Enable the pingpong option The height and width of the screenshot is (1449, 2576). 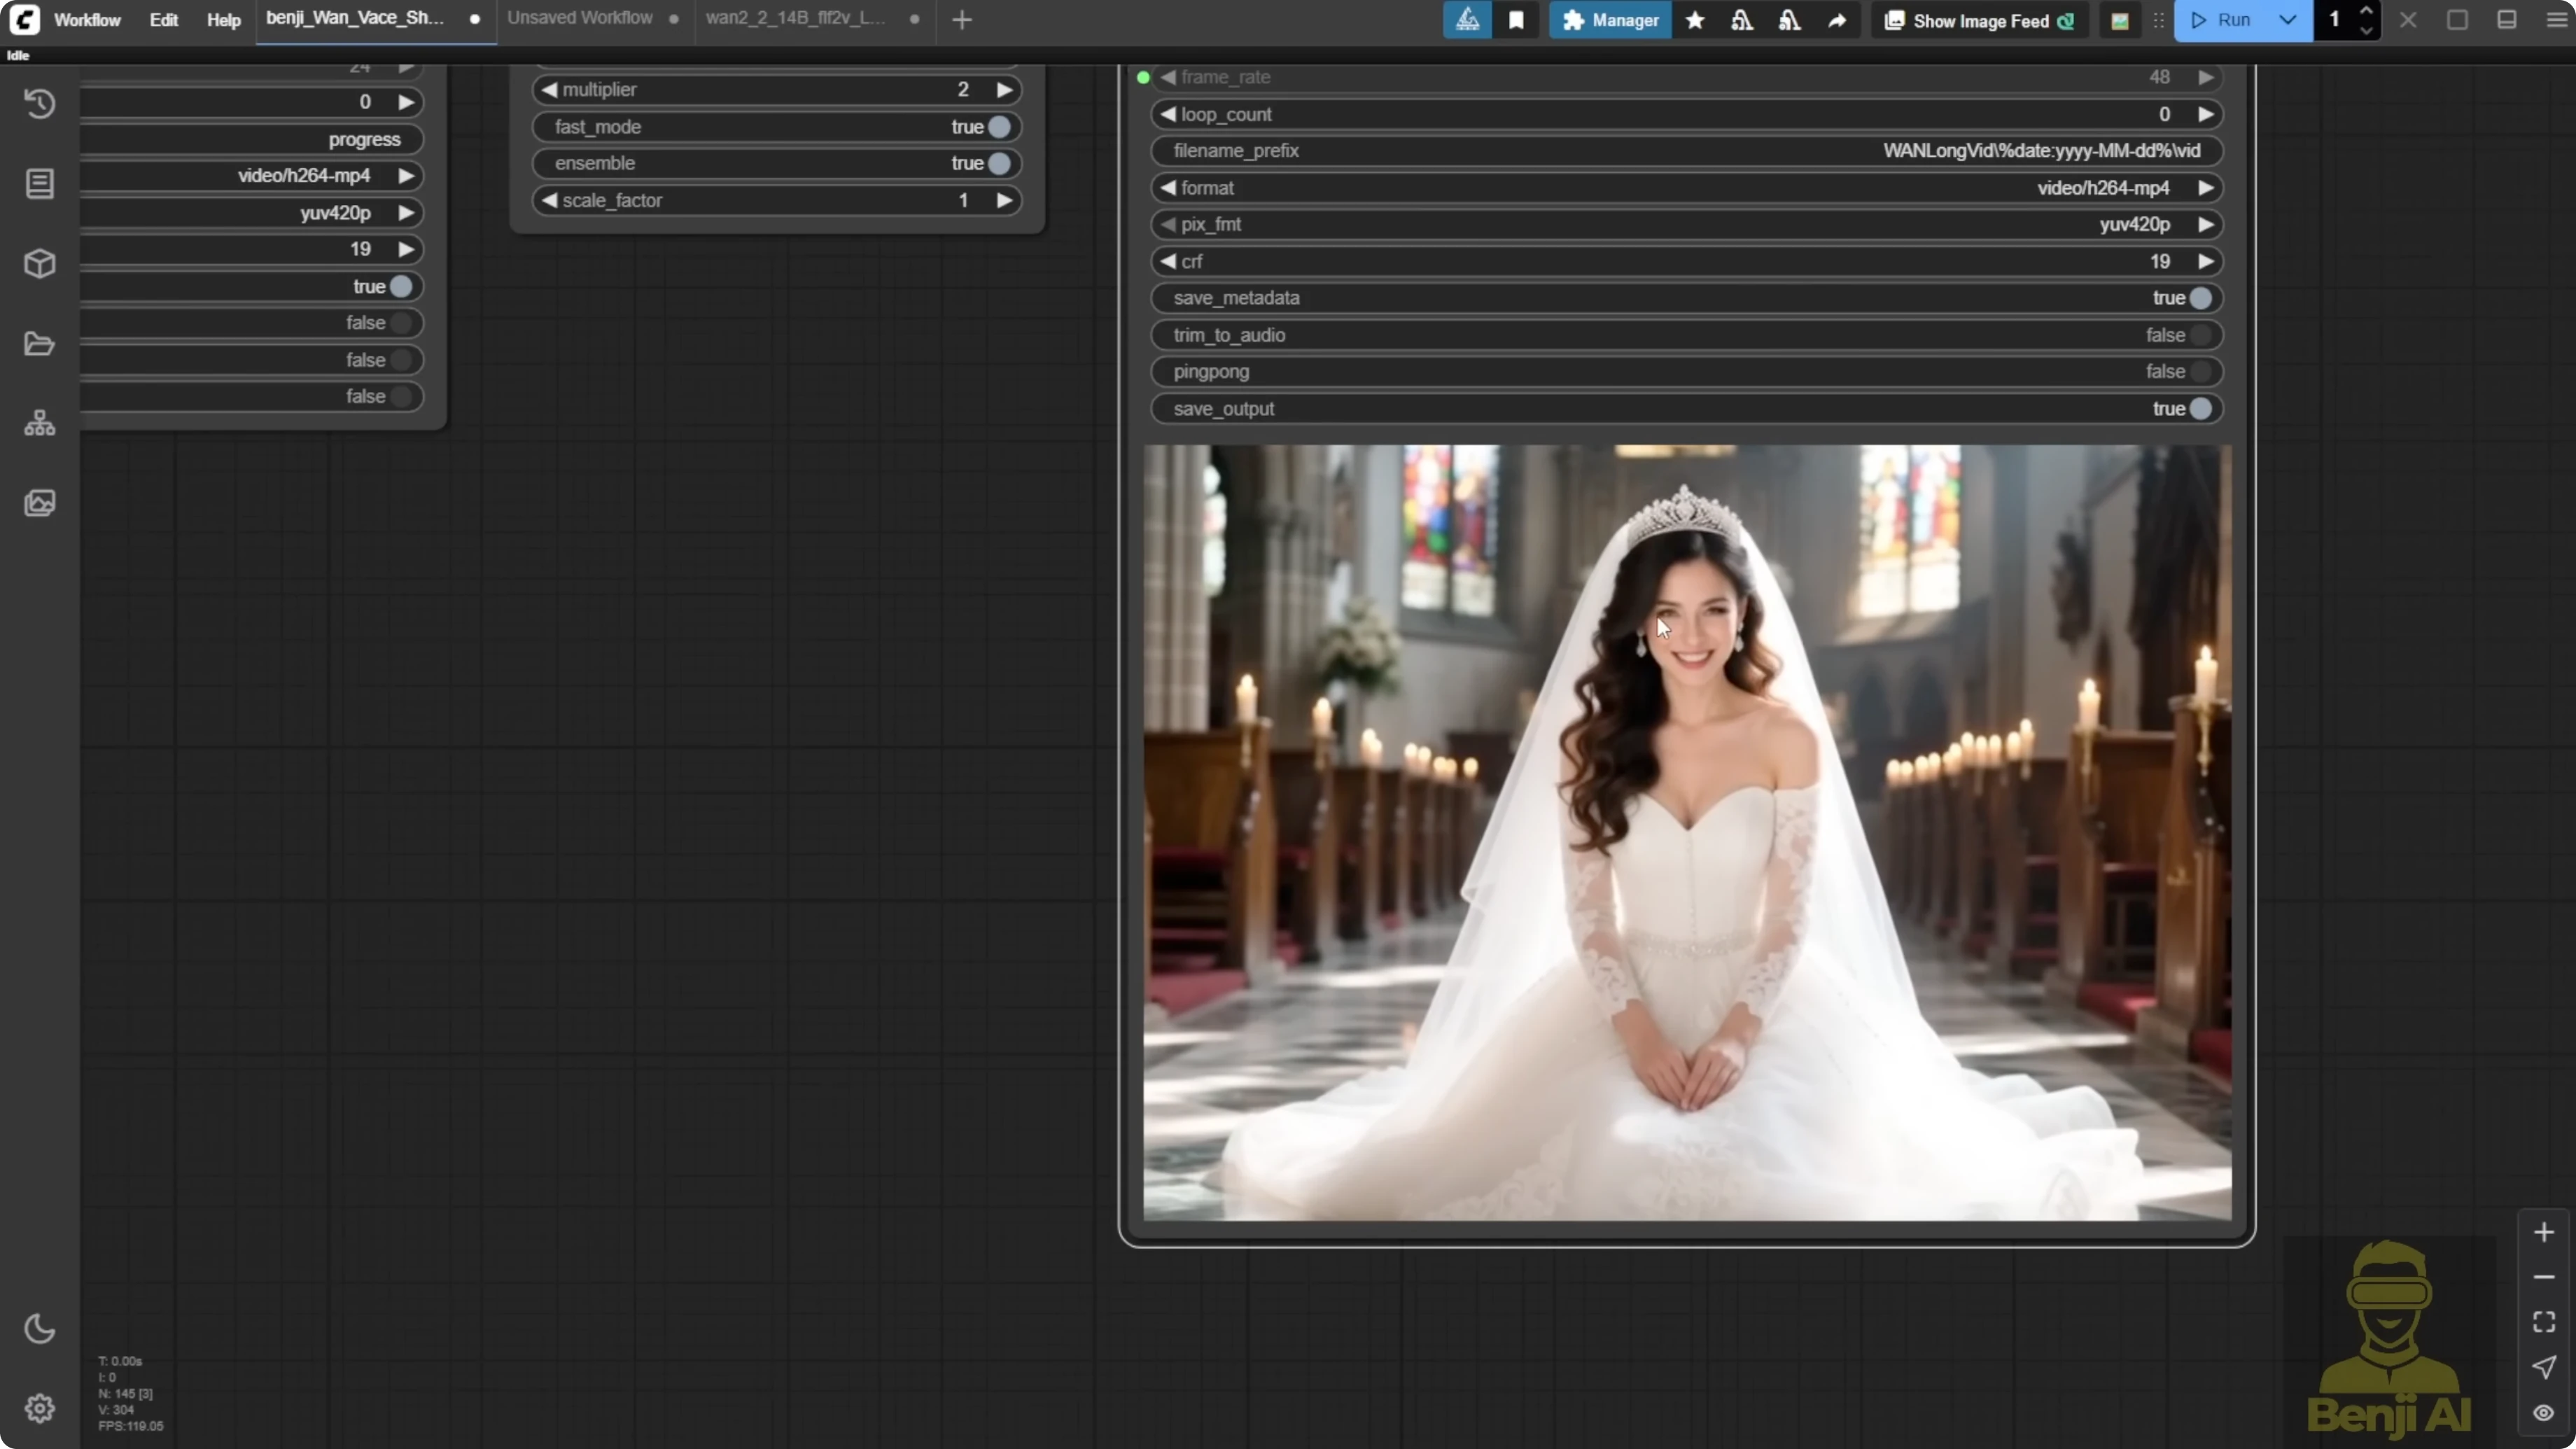tap(2202, 371)
